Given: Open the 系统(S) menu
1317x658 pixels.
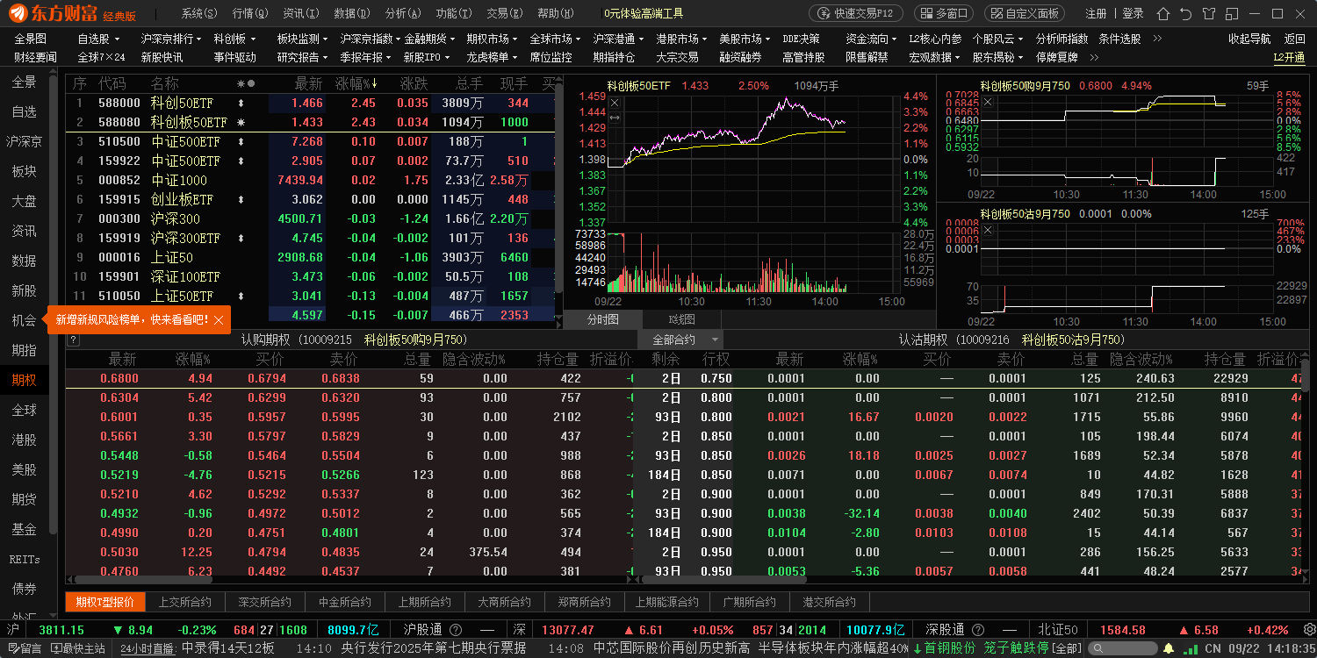Looking at the screenshot, I should point(199,13).
